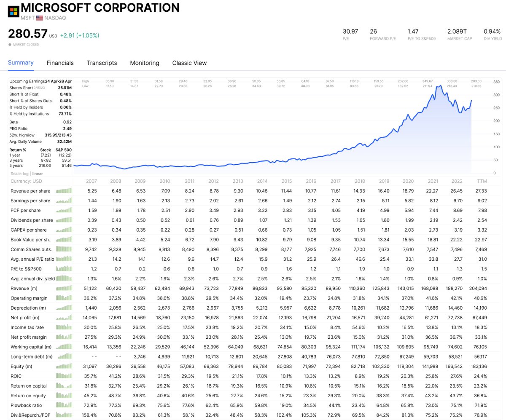Click the Microsoft logo icon

click(x=13, y=11)
